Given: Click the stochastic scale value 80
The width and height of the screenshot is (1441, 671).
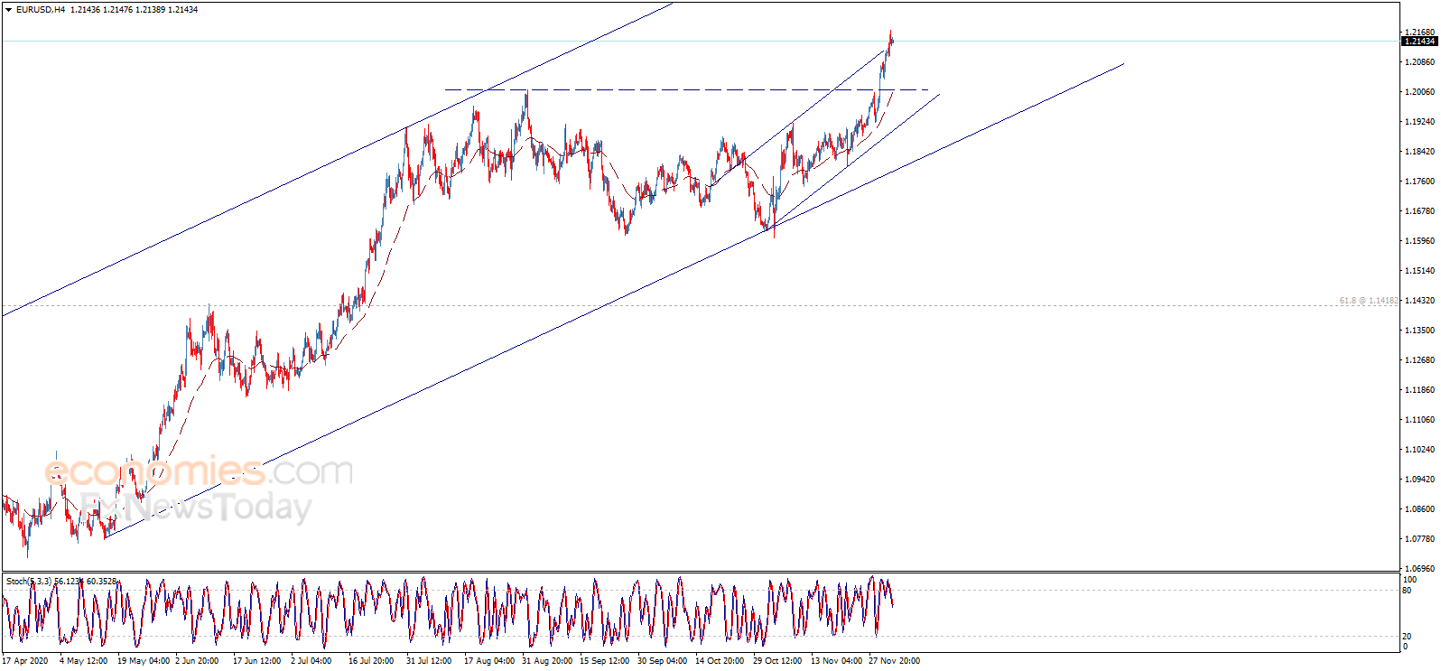Looking at the screenshot, I should (x=1407, y=591).
